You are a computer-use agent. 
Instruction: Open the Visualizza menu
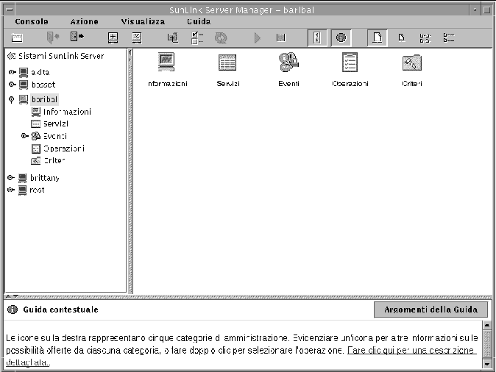click(x=143, y=21)
